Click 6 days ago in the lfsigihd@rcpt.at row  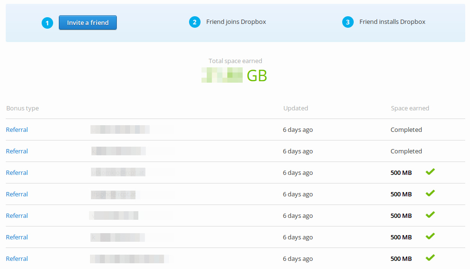[298, 194]
